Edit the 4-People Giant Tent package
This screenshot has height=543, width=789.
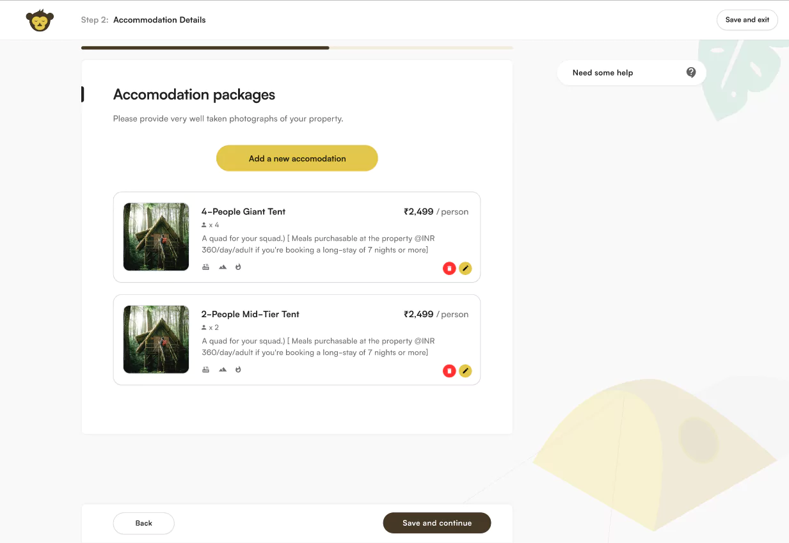click(x=465, y=269)
